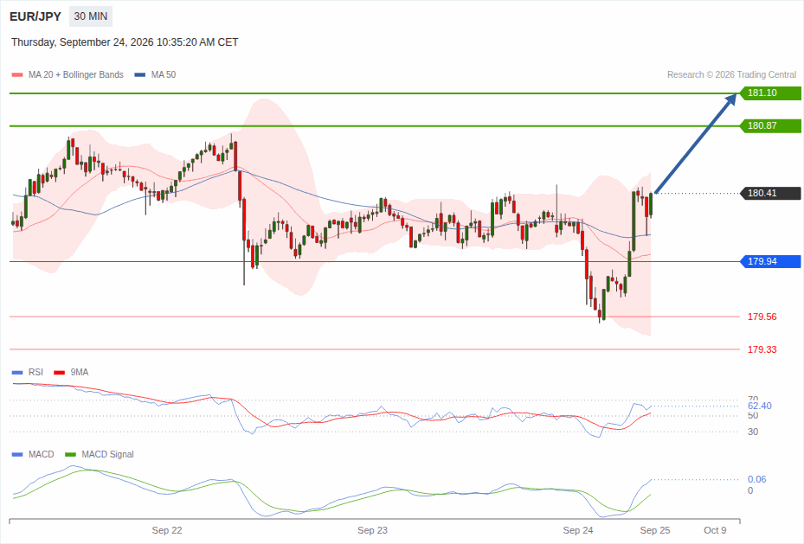The height and width of the screenshot is (544, 804).
Task: Select Sep 22 on the time axis
Action: point(167,531)
